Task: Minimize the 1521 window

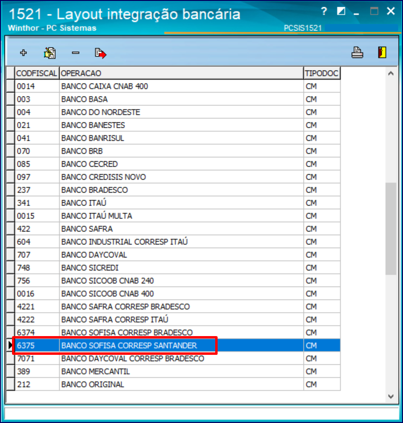Action: click(x=356, y=13)
